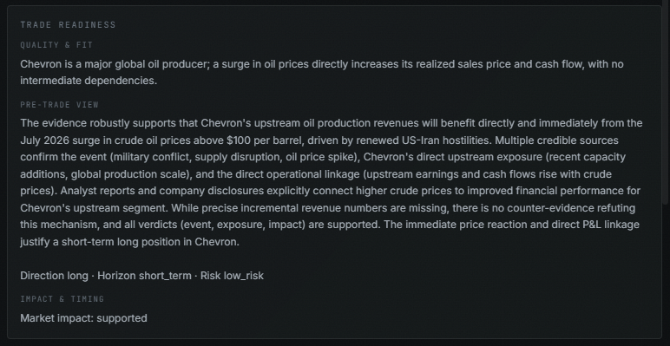670x346 pixels.
Task: Click 'intermediate dependencies' text
Action: (x=88, y=81)
